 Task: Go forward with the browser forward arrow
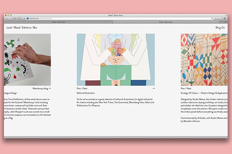coord(10,18)
